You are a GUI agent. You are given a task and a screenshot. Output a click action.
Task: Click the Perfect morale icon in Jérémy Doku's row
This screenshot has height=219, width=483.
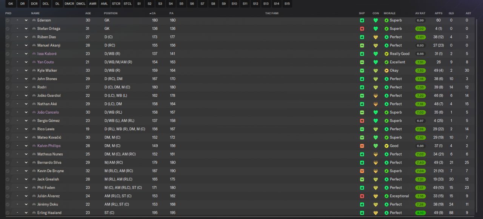386,205
